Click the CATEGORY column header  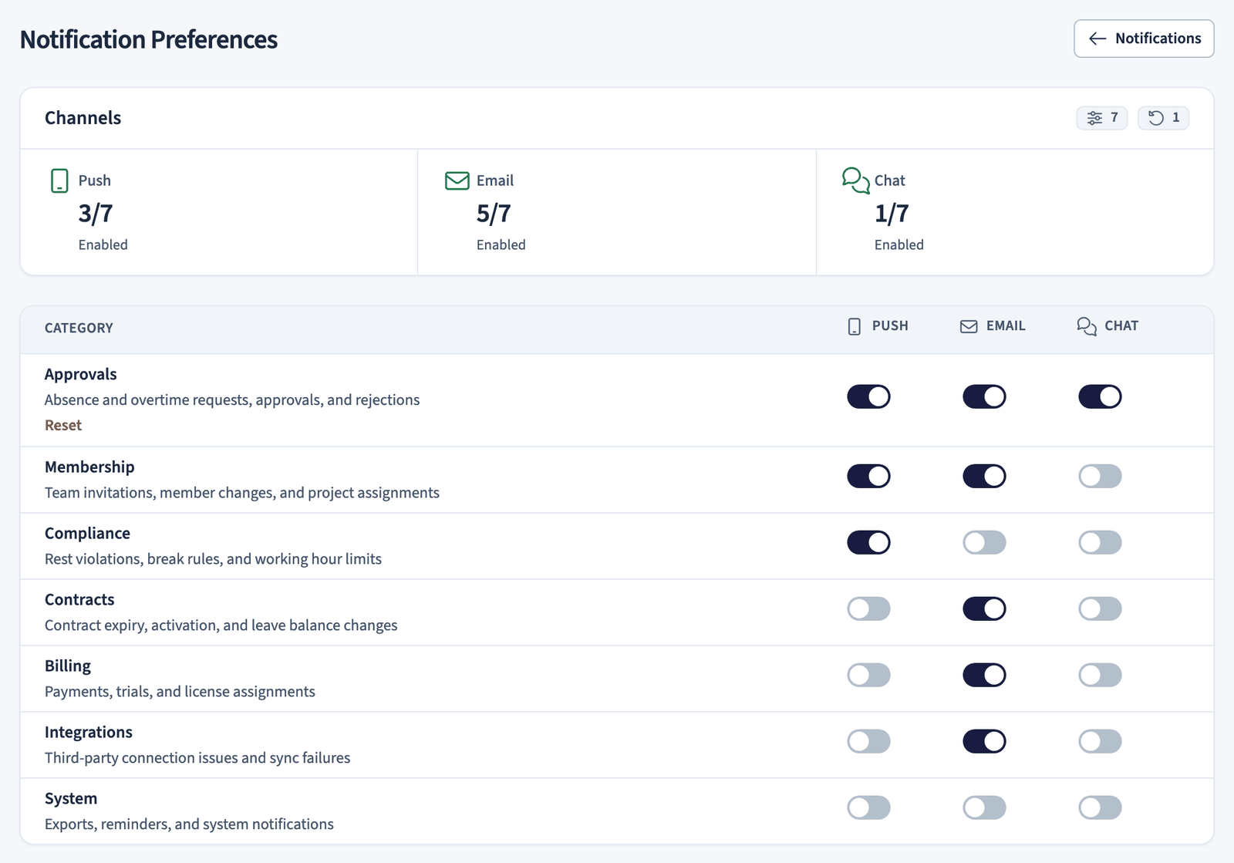pyautogui.click(x=79, y=328)
